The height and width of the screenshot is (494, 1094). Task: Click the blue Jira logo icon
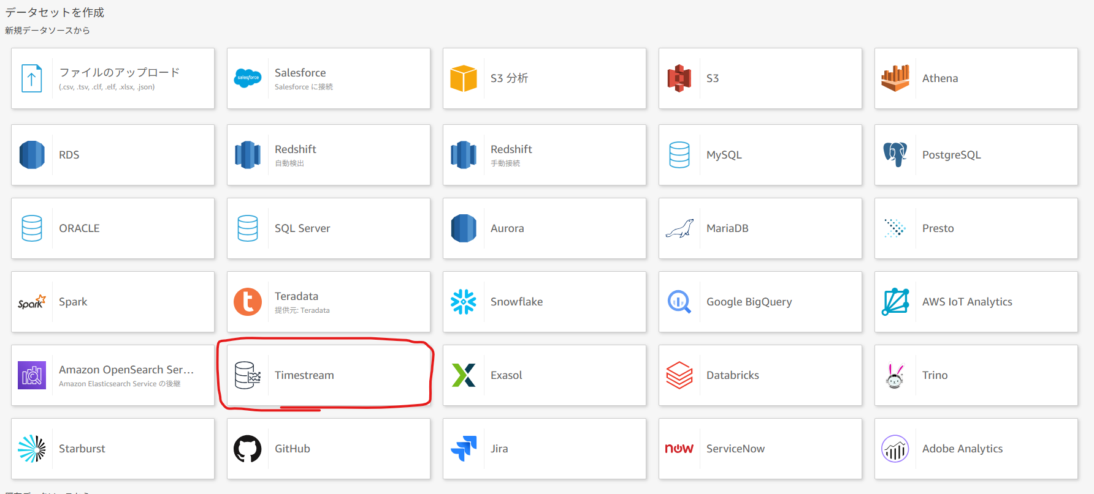(464, 448)
